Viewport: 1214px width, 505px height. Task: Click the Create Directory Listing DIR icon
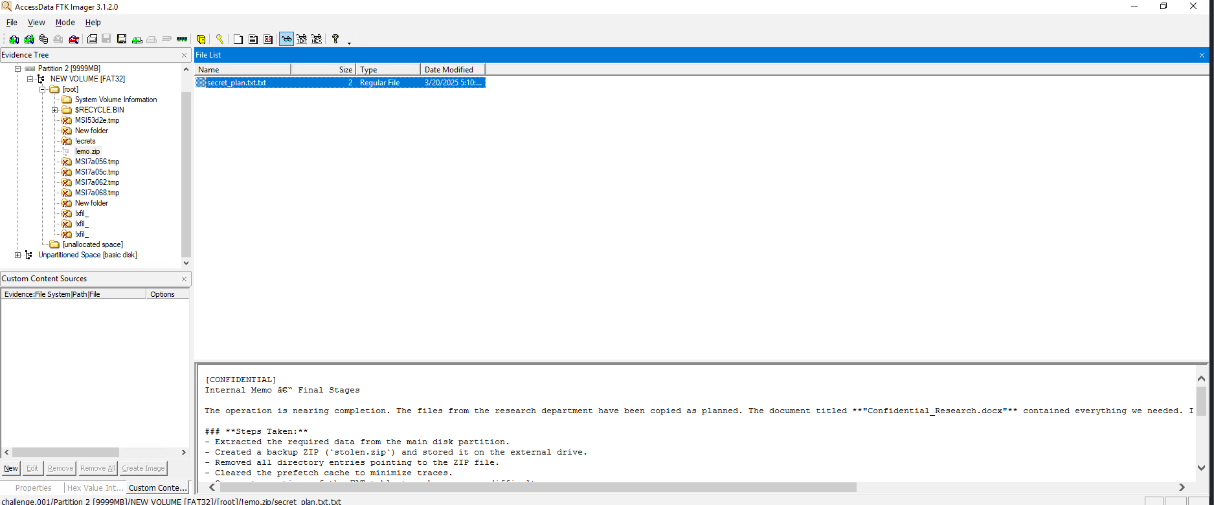coord(267,39)
